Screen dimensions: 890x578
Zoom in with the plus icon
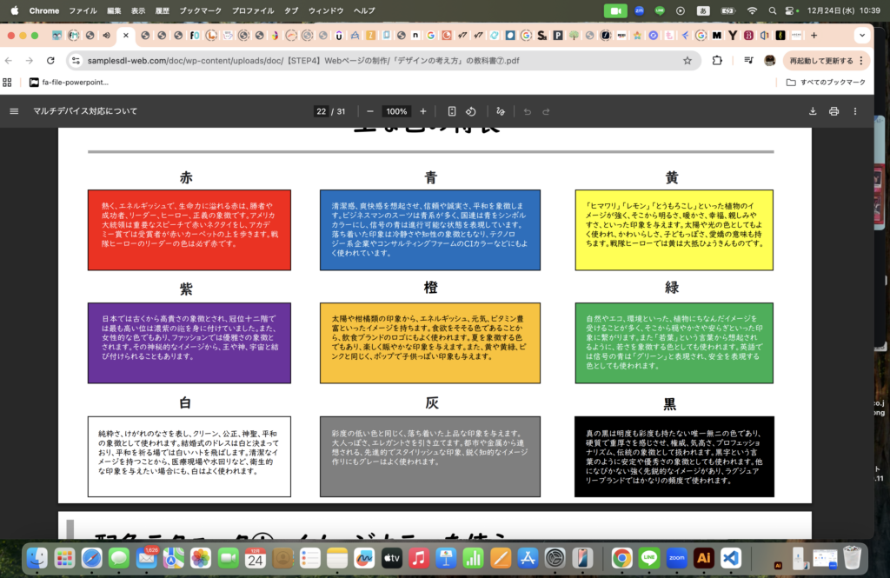[423, 111]
